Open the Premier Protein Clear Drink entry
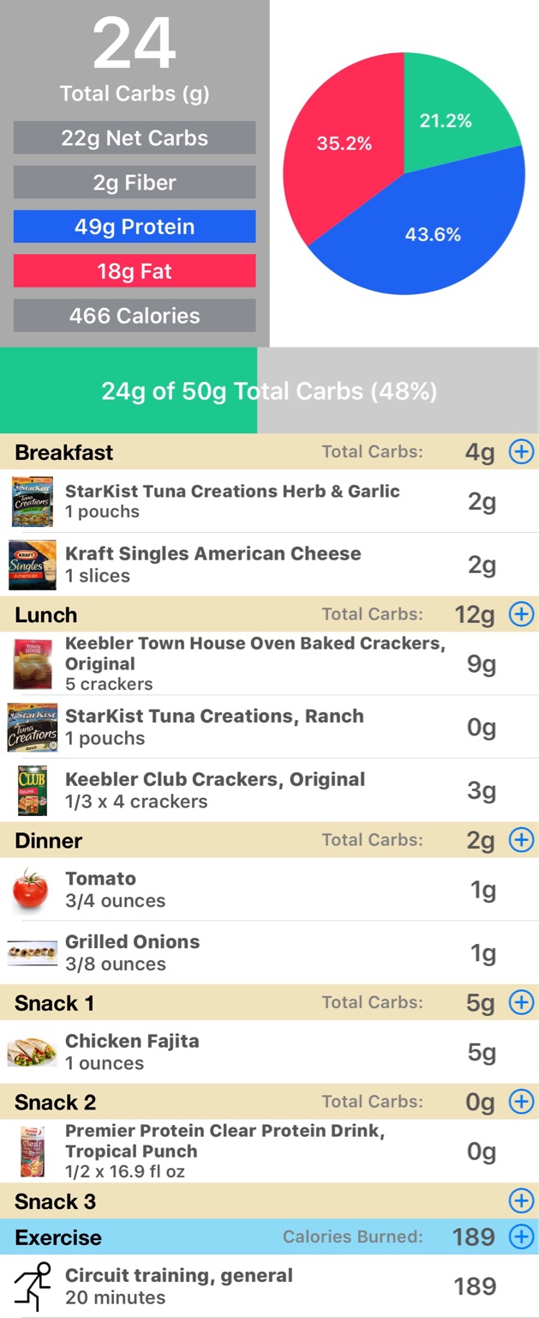Viewport: 539px width, 1318px height. [x=269, y=1151]
